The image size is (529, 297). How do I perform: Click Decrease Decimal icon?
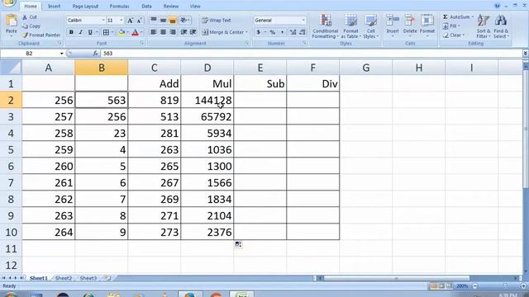point(303,32)
